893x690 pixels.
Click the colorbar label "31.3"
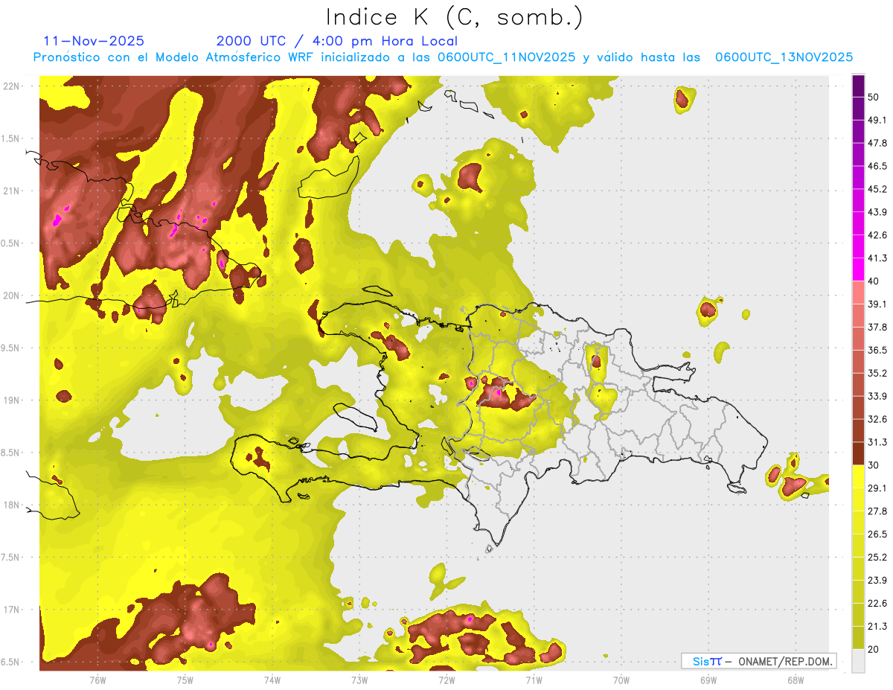877,442
